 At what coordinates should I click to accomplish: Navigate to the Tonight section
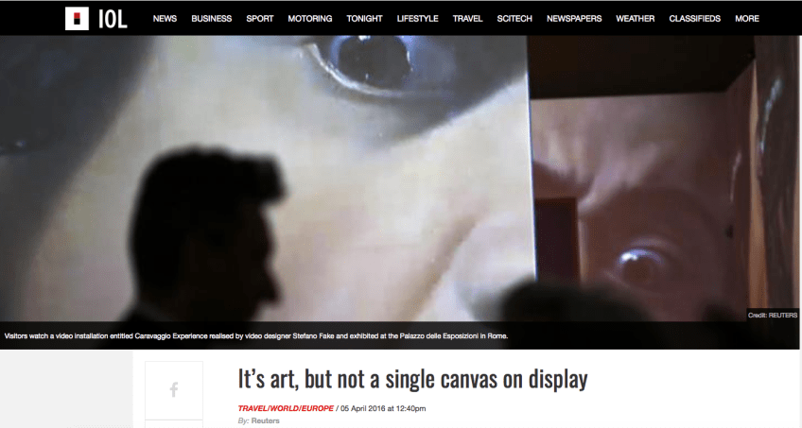tap(365, 19)
